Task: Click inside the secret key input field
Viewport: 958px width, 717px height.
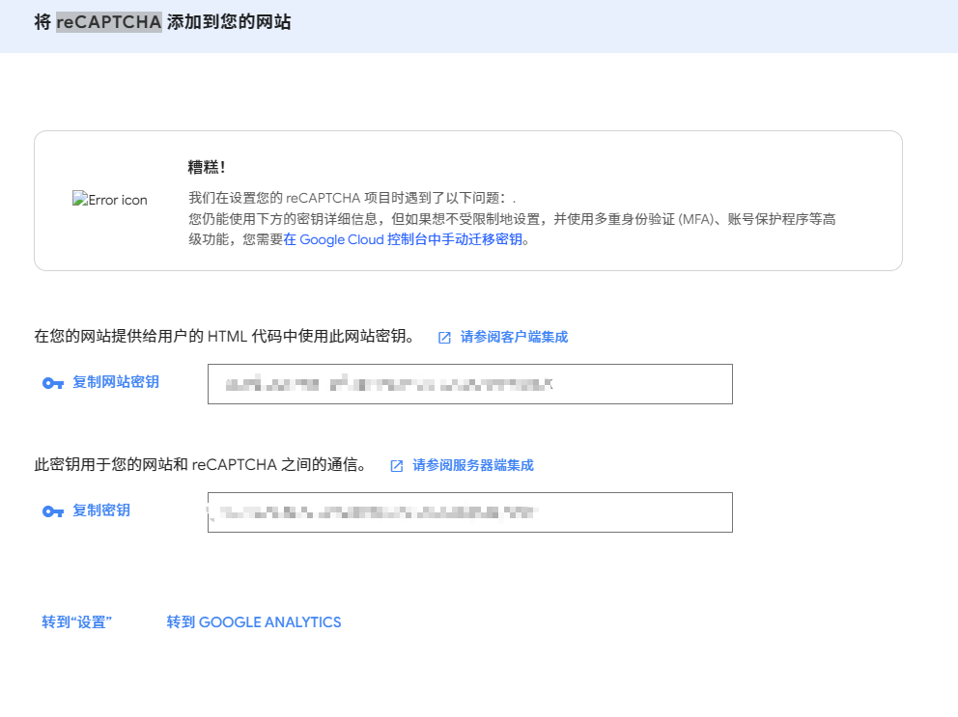Action: (x=469, y=511)
